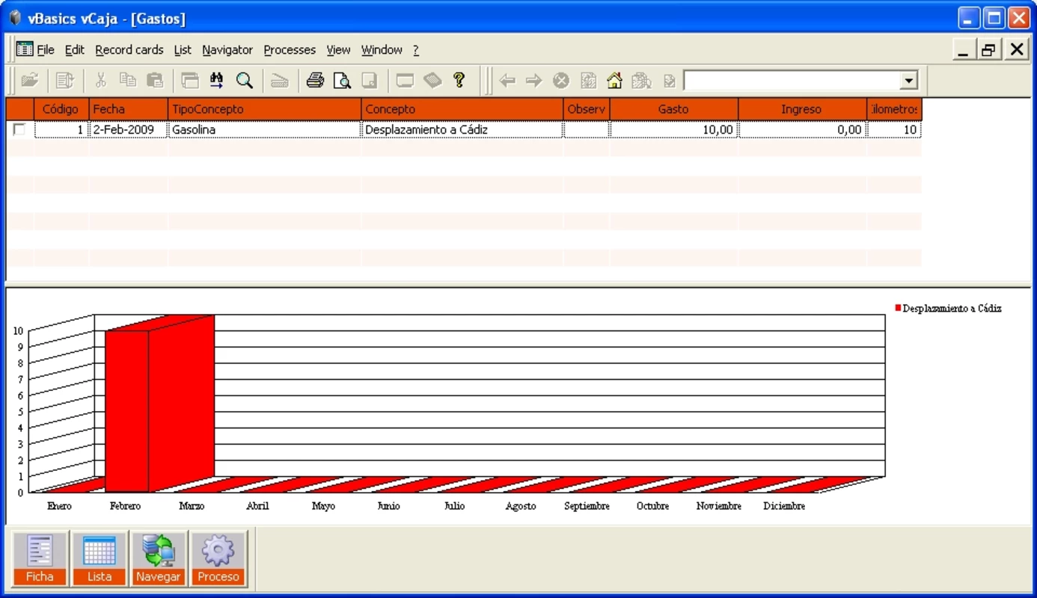
Task: Click the checked page icon beside address box
Action: tap(669, 81)
